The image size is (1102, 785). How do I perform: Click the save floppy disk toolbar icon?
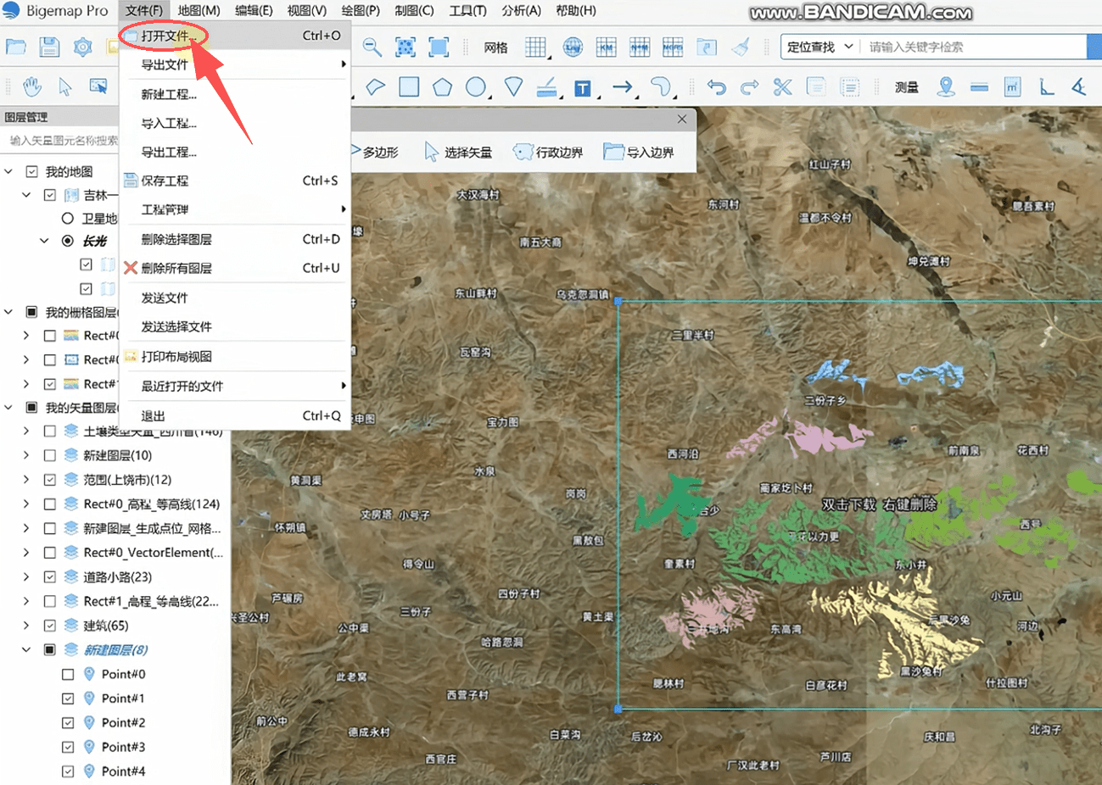(49, 47)
